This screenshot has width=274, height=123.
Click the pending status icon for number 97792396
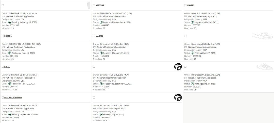click(10, 22)
